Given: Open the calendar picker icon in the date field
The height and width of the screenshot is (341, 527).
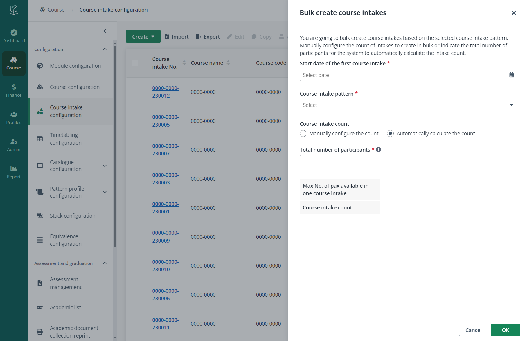Looking at the screenshot, I should tap(512, 75).
